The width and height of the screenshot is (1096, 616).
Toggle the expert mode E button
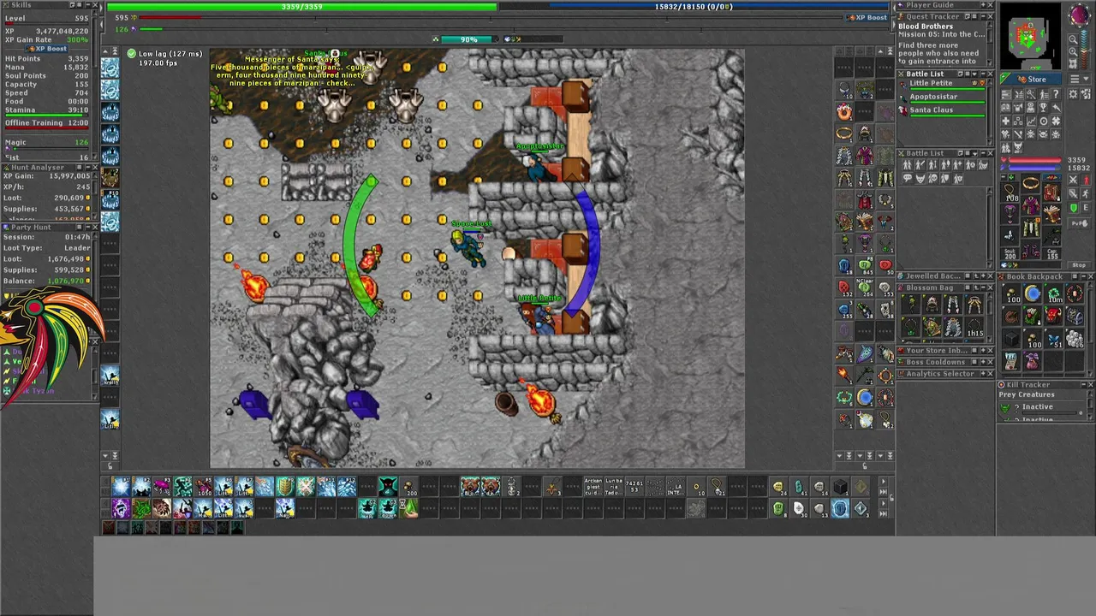[x=1086, y=207]
